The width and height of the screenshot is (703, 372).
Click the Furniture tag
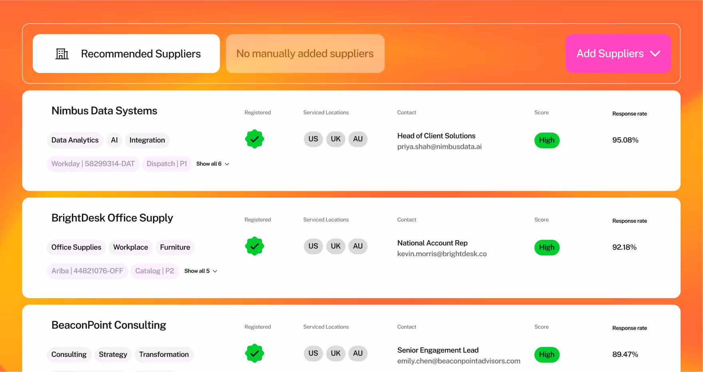[175, 247]
